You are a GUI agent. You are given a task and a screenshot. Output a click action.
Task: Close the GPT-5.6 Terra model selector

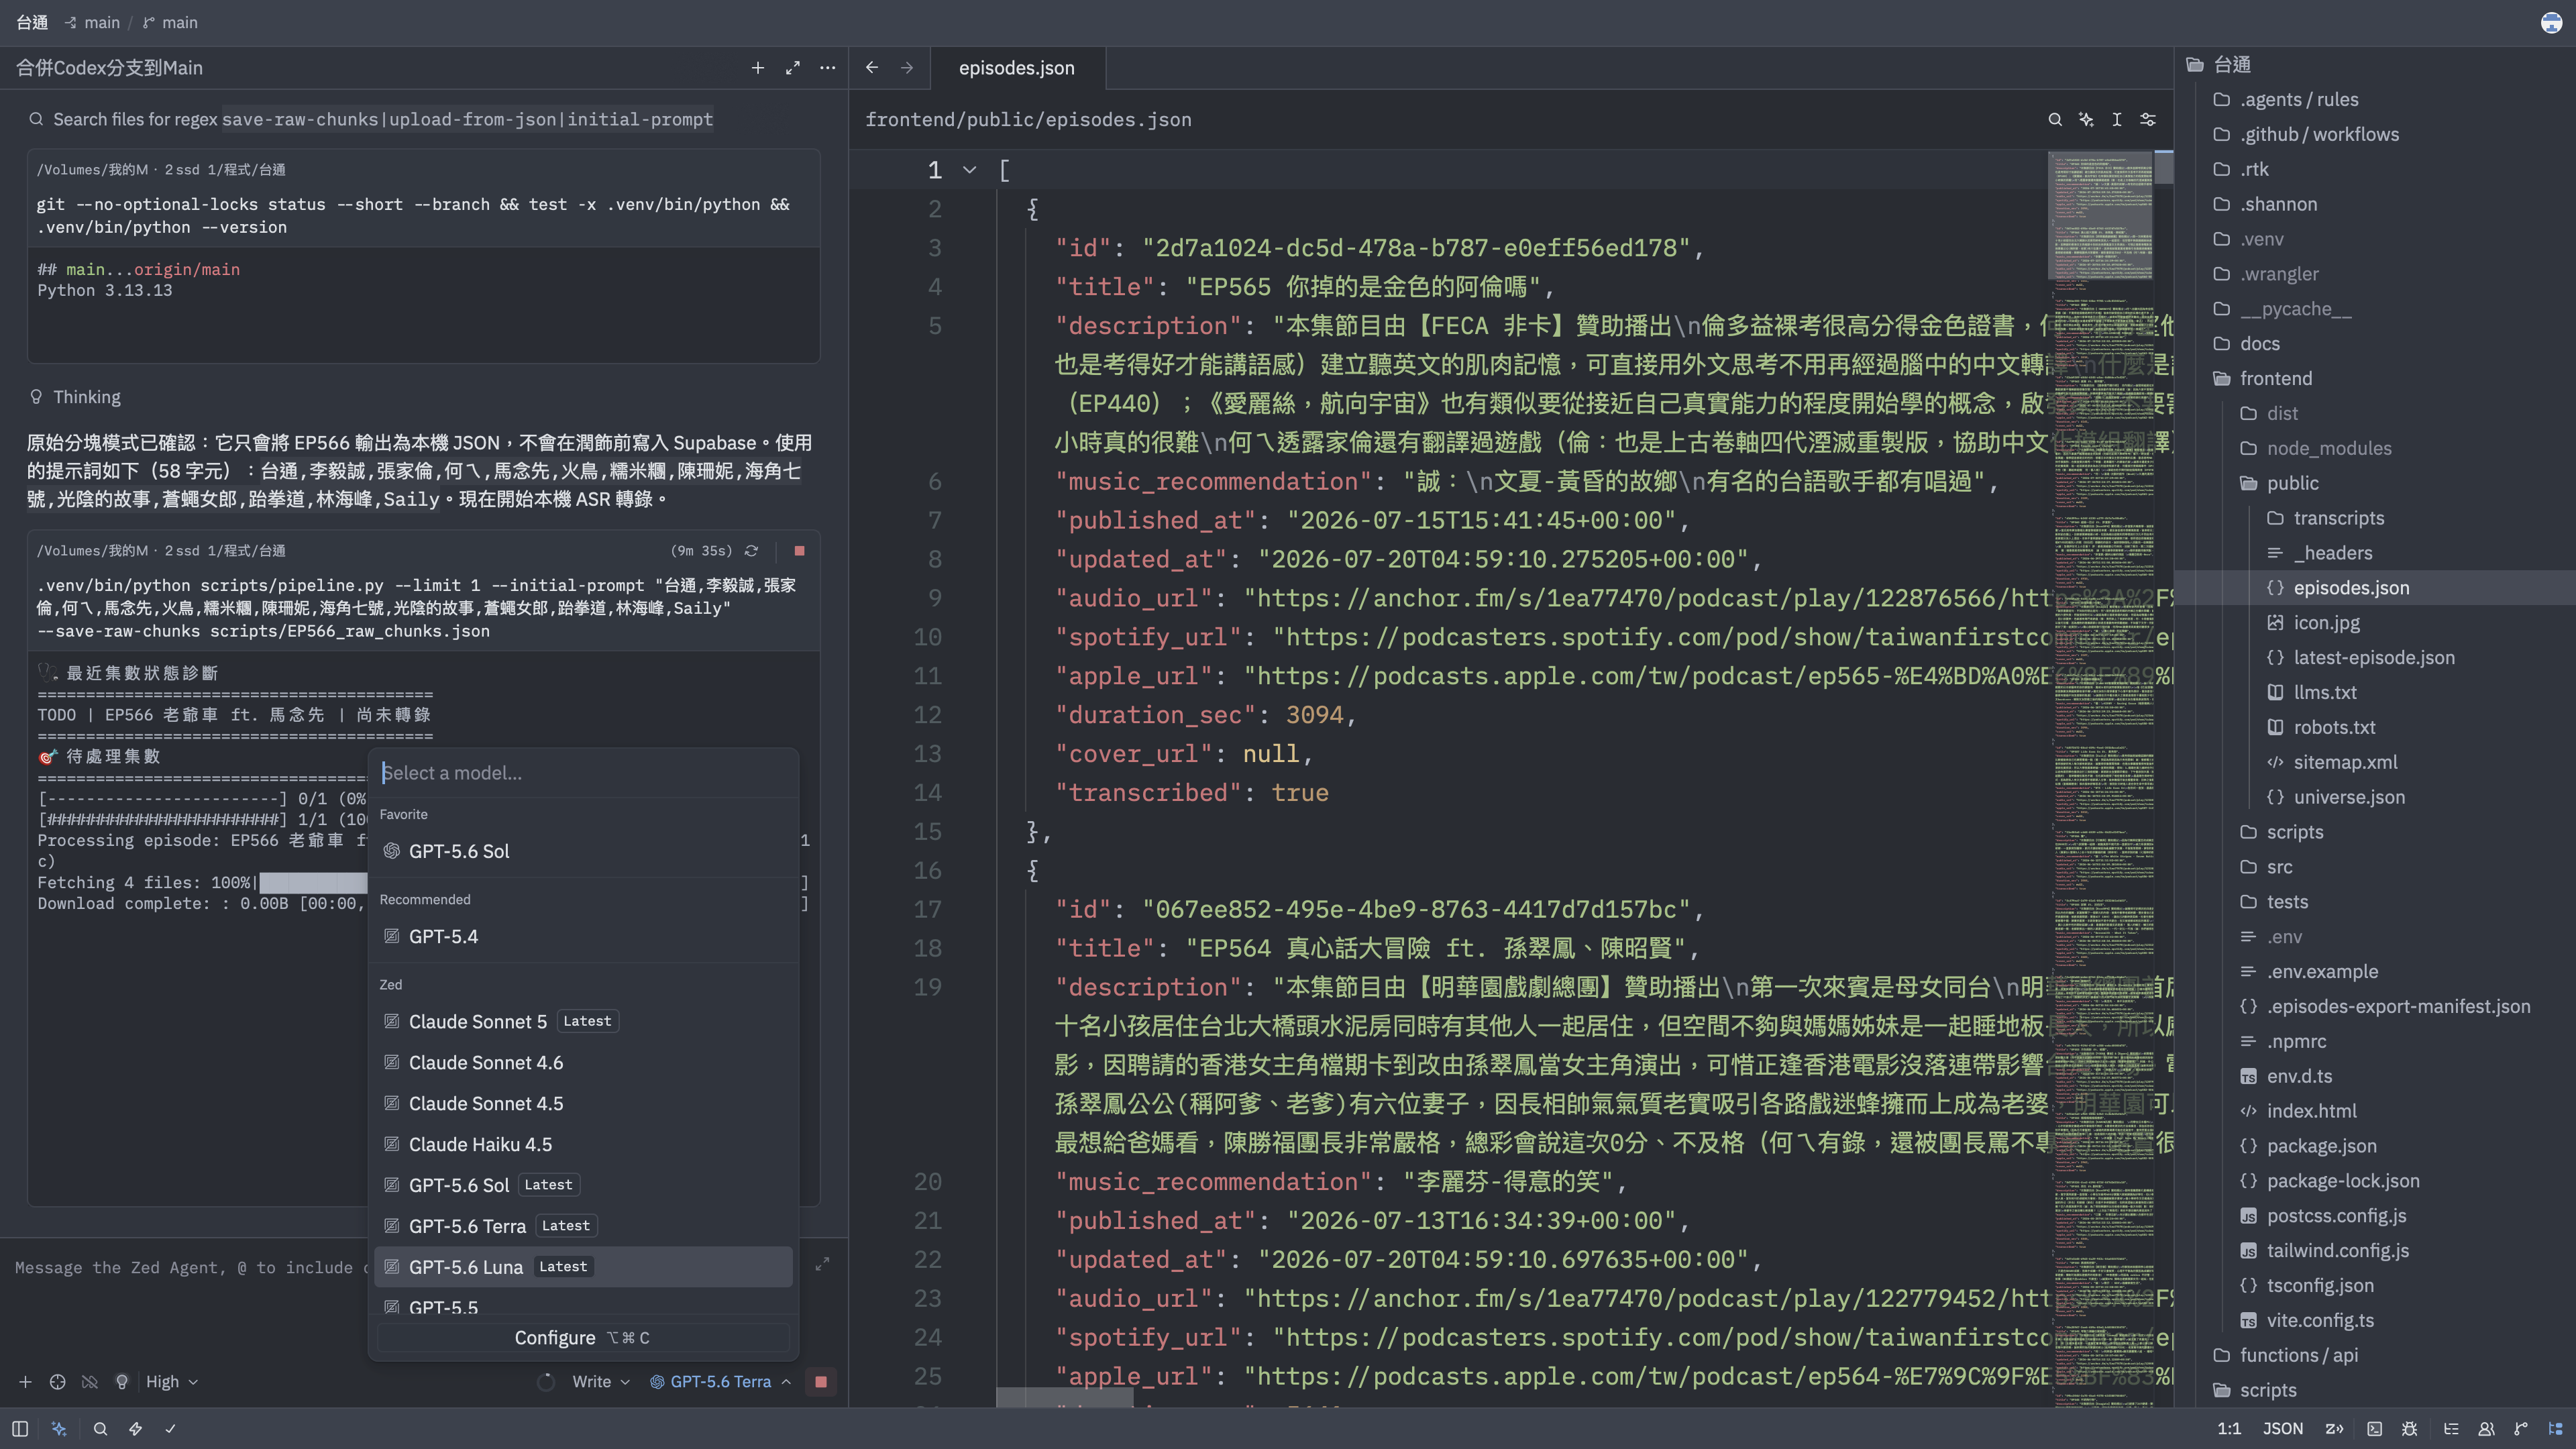(720, 1382)
